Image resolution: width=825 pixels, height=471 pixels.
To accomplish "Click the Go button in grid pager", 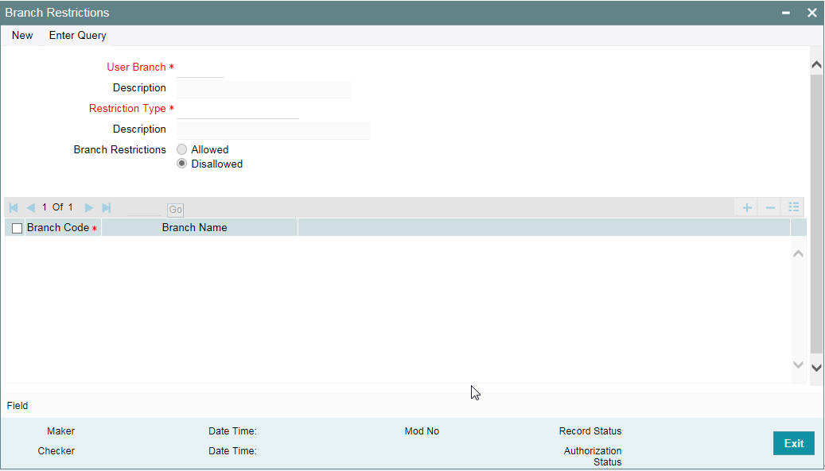I will [175, 210].
